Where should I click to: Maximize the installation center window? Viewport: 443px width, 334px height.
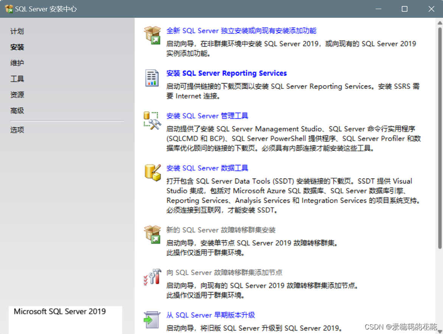(x=404, y=9)
